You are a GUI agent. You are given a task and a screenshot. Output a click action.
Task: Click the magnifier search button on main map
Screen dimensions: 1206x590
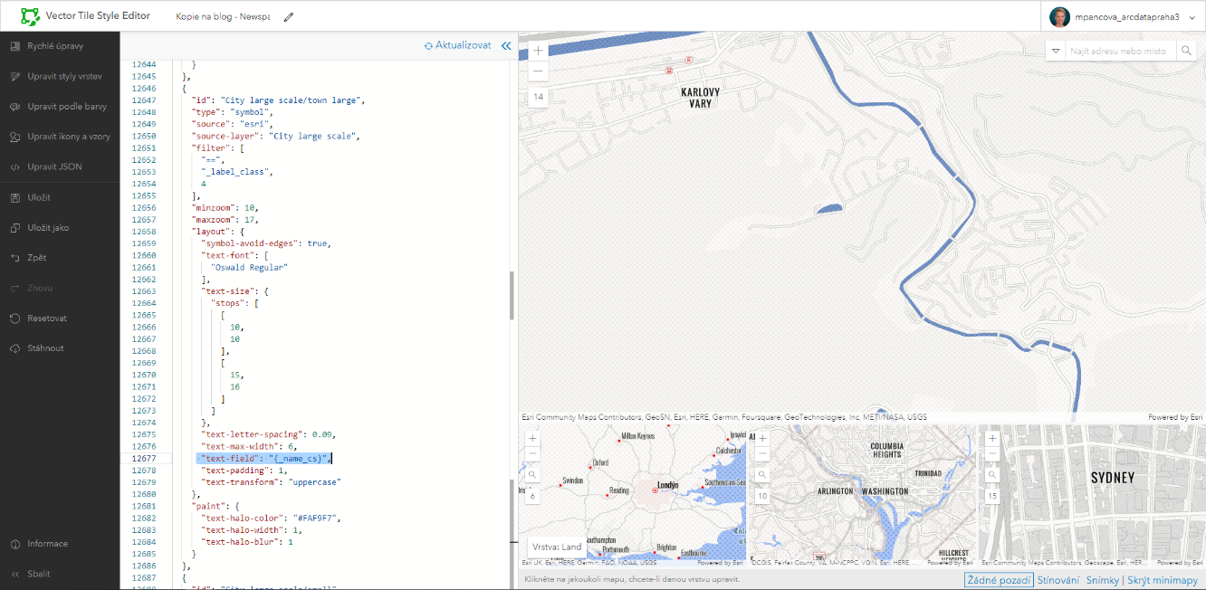point(1187,51)
